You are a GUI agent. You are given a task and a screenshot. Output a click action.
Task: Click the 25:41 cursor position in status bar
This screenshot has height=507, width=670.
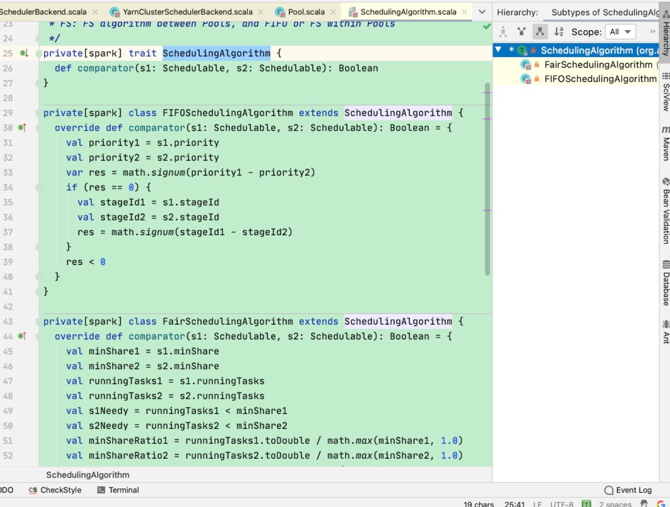[x=514, y=504]
